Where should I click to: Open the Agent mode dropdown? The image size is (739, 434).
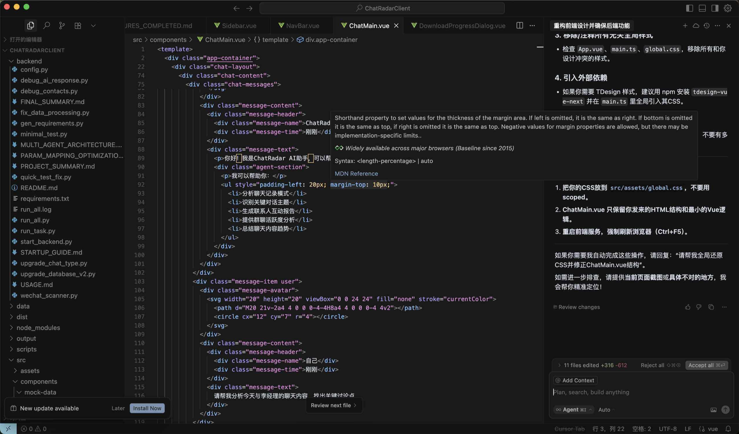click(x=573, y=410)
